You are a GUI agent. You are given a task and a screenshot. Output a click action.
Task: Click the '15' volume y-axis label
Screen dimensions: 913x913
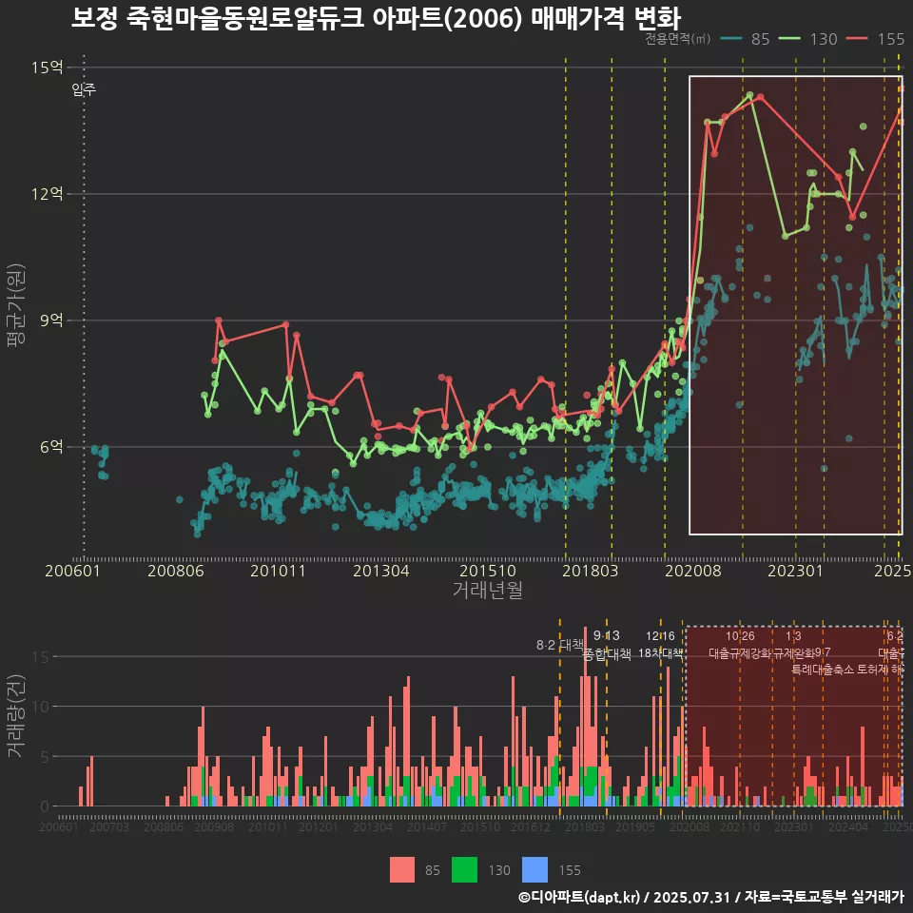pyautogui.click(x=40, y=657)
